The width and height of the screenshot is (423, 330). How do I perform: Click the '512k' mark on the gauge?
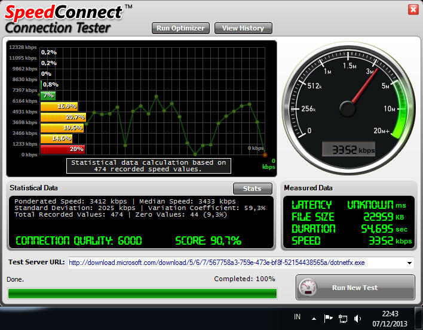(x=314, y=86)
